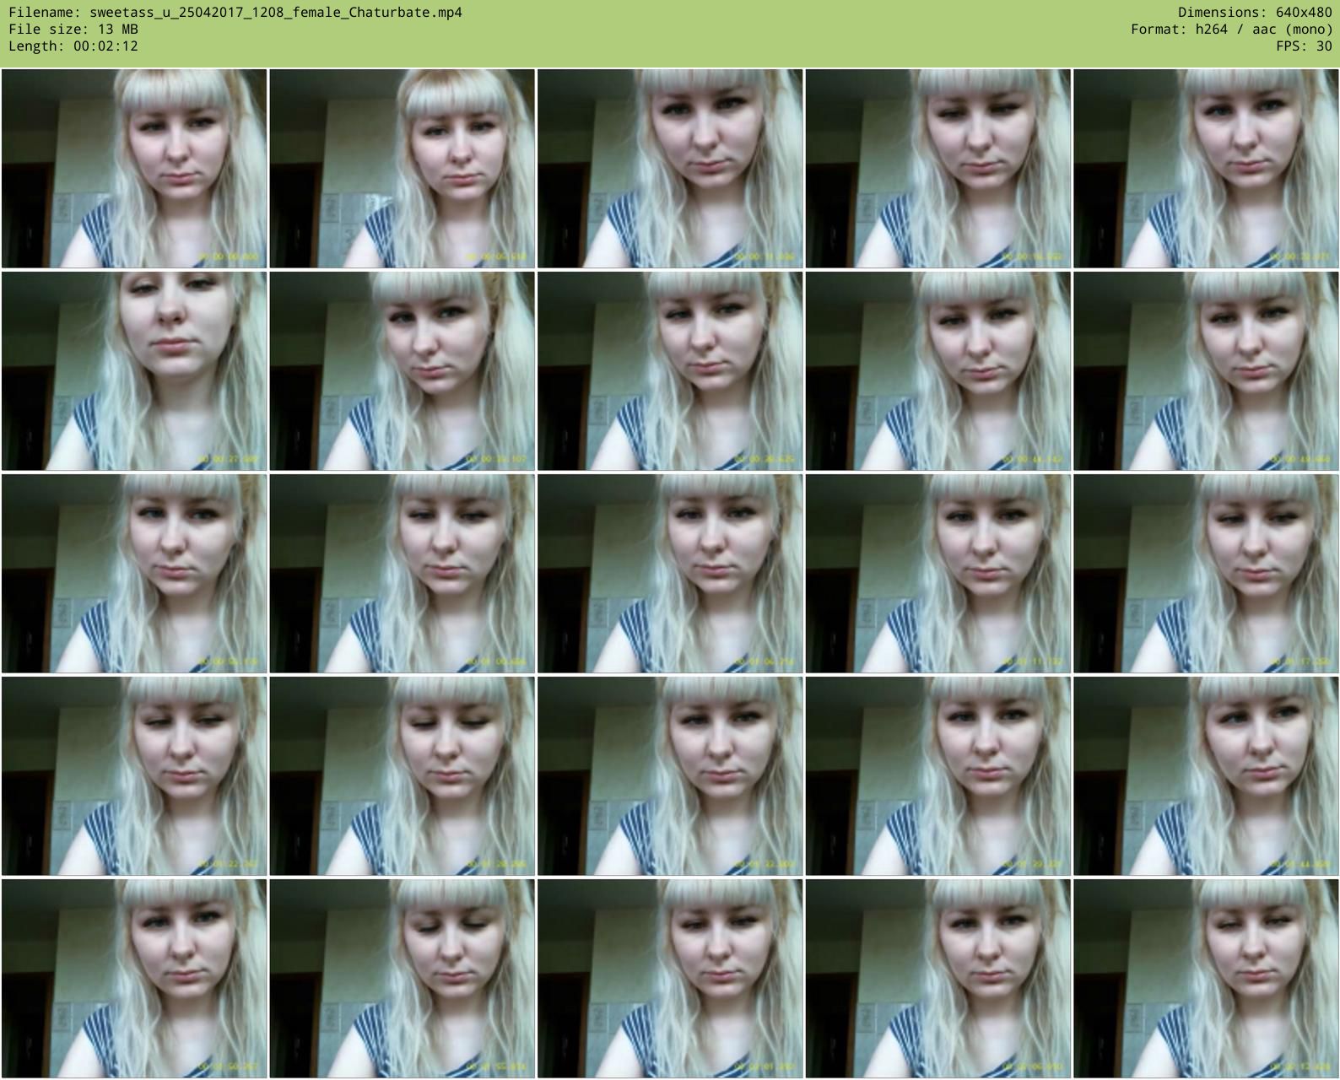Select the third thumbnail in the top row

(x=670, y=169)
